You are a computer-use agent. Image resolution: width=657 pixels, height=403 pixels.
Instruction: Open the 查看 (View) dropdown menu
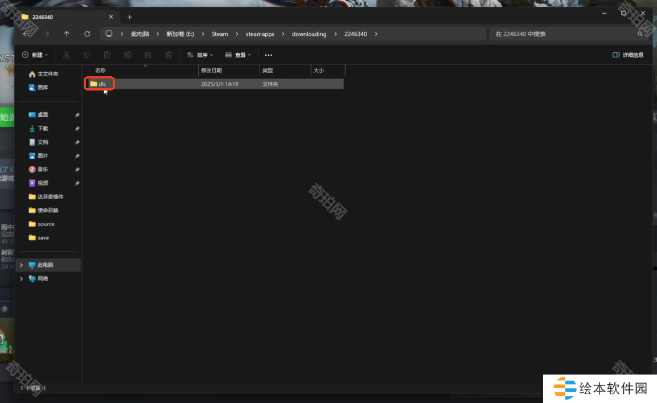point(238,55)
